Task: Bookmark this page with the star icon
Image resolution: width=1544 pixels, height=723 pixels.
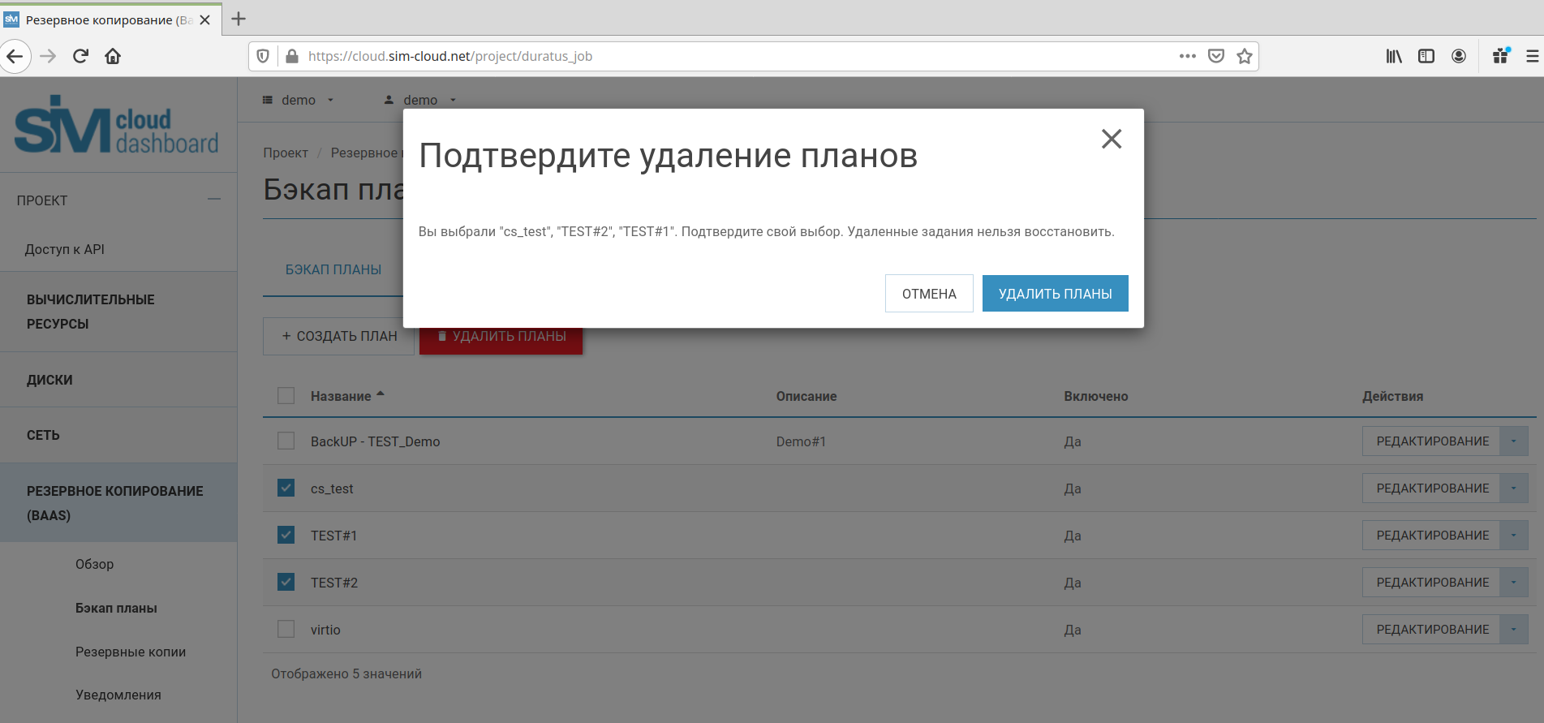Action: click(x=1244, y=56)
